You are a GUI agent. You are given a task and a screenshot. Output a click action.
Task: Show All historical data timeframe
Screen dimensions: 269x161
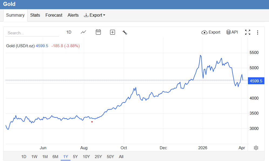[x=121, y=156]
